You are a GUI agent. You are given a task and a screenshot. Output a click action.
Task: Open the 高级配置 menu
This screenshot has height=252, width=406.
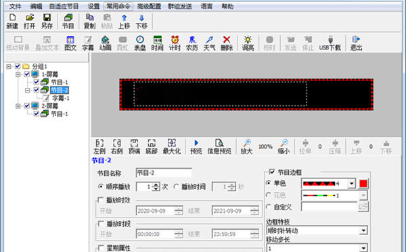(x=149, y=6)
